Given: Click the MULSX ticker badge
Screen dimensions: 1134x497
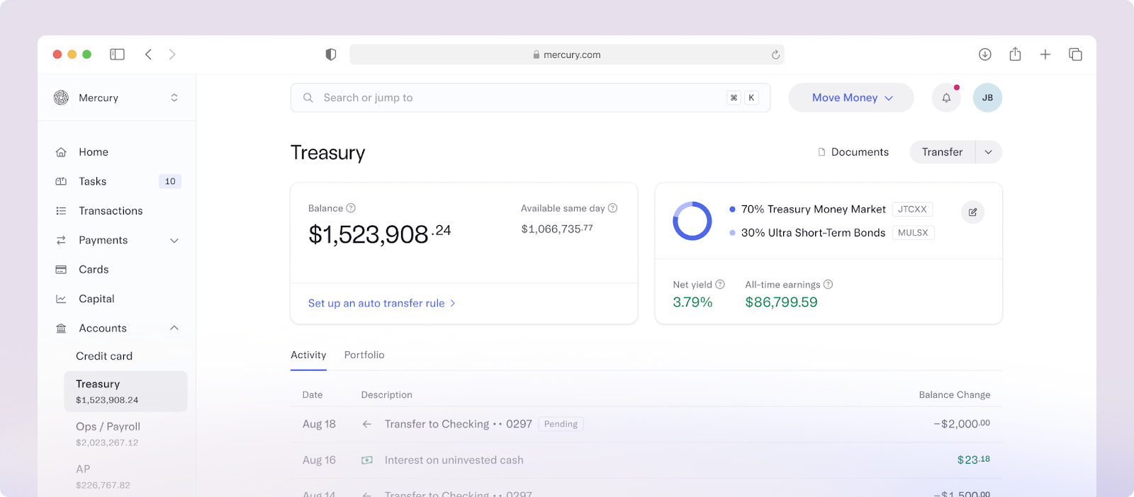Looking at the screenshot, I should [x=913, y=233].
